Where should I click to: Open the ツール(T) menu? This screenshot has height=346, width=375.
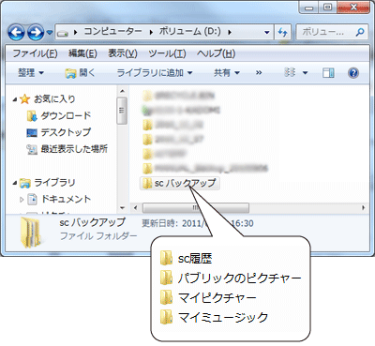(167, 53)
